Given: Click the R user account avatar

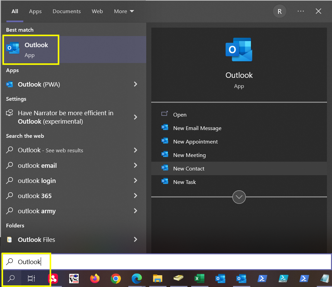Looking at the screenshot, I should (x=280, y=11).
